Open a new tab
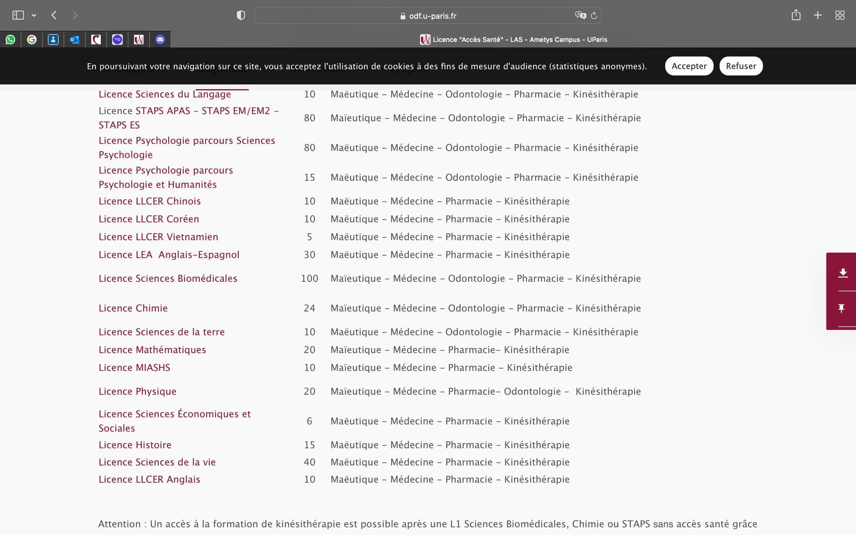This screenshot has width=856, height=535. [818, 15]
